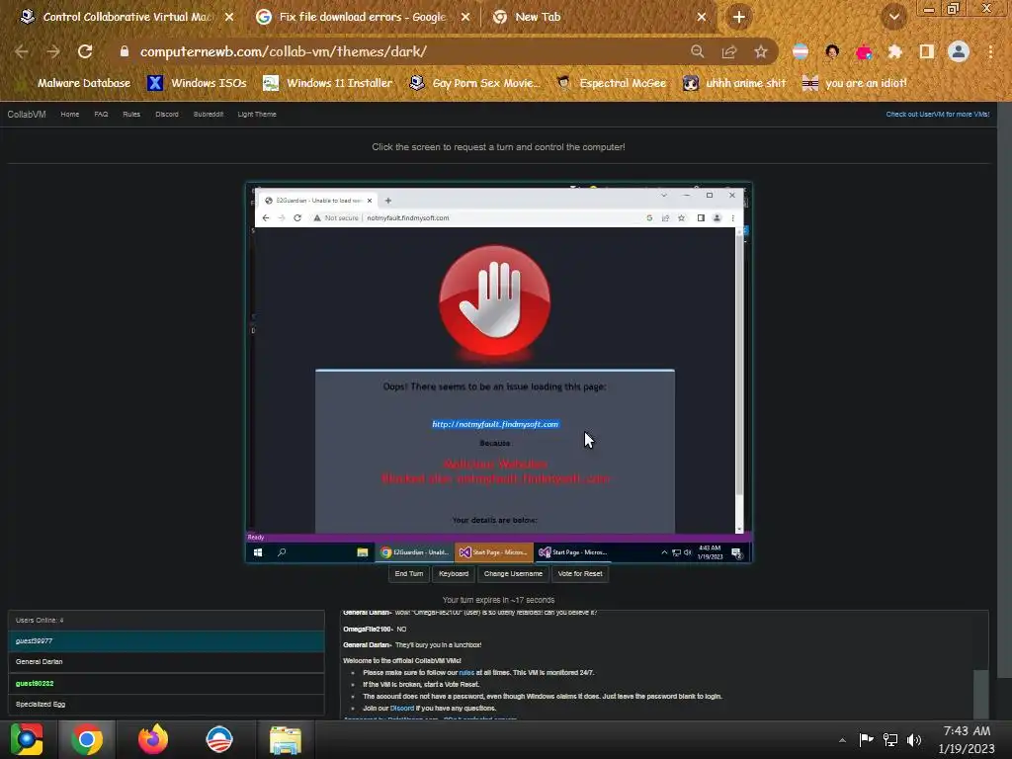Click the CollabVM logo text
The width and height of the screenshot is (1012, 759).
point(27,115)
